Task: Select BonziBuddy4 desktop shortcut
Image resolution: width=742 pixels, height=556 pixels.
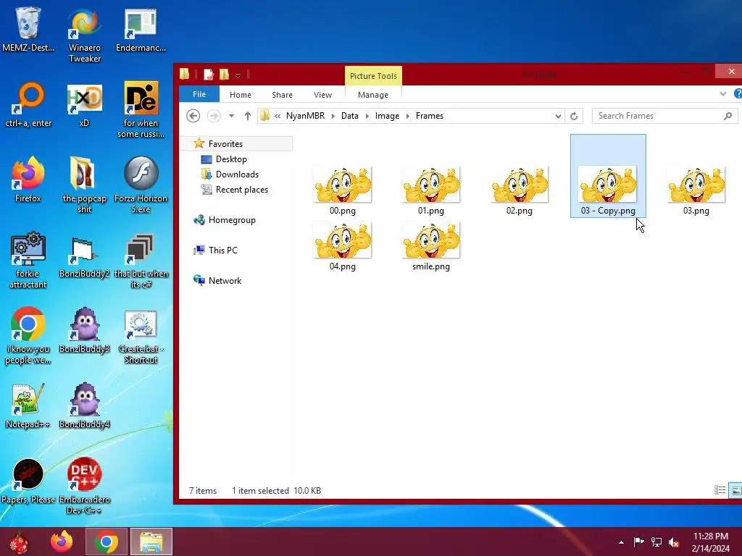Action: (84, 405)
